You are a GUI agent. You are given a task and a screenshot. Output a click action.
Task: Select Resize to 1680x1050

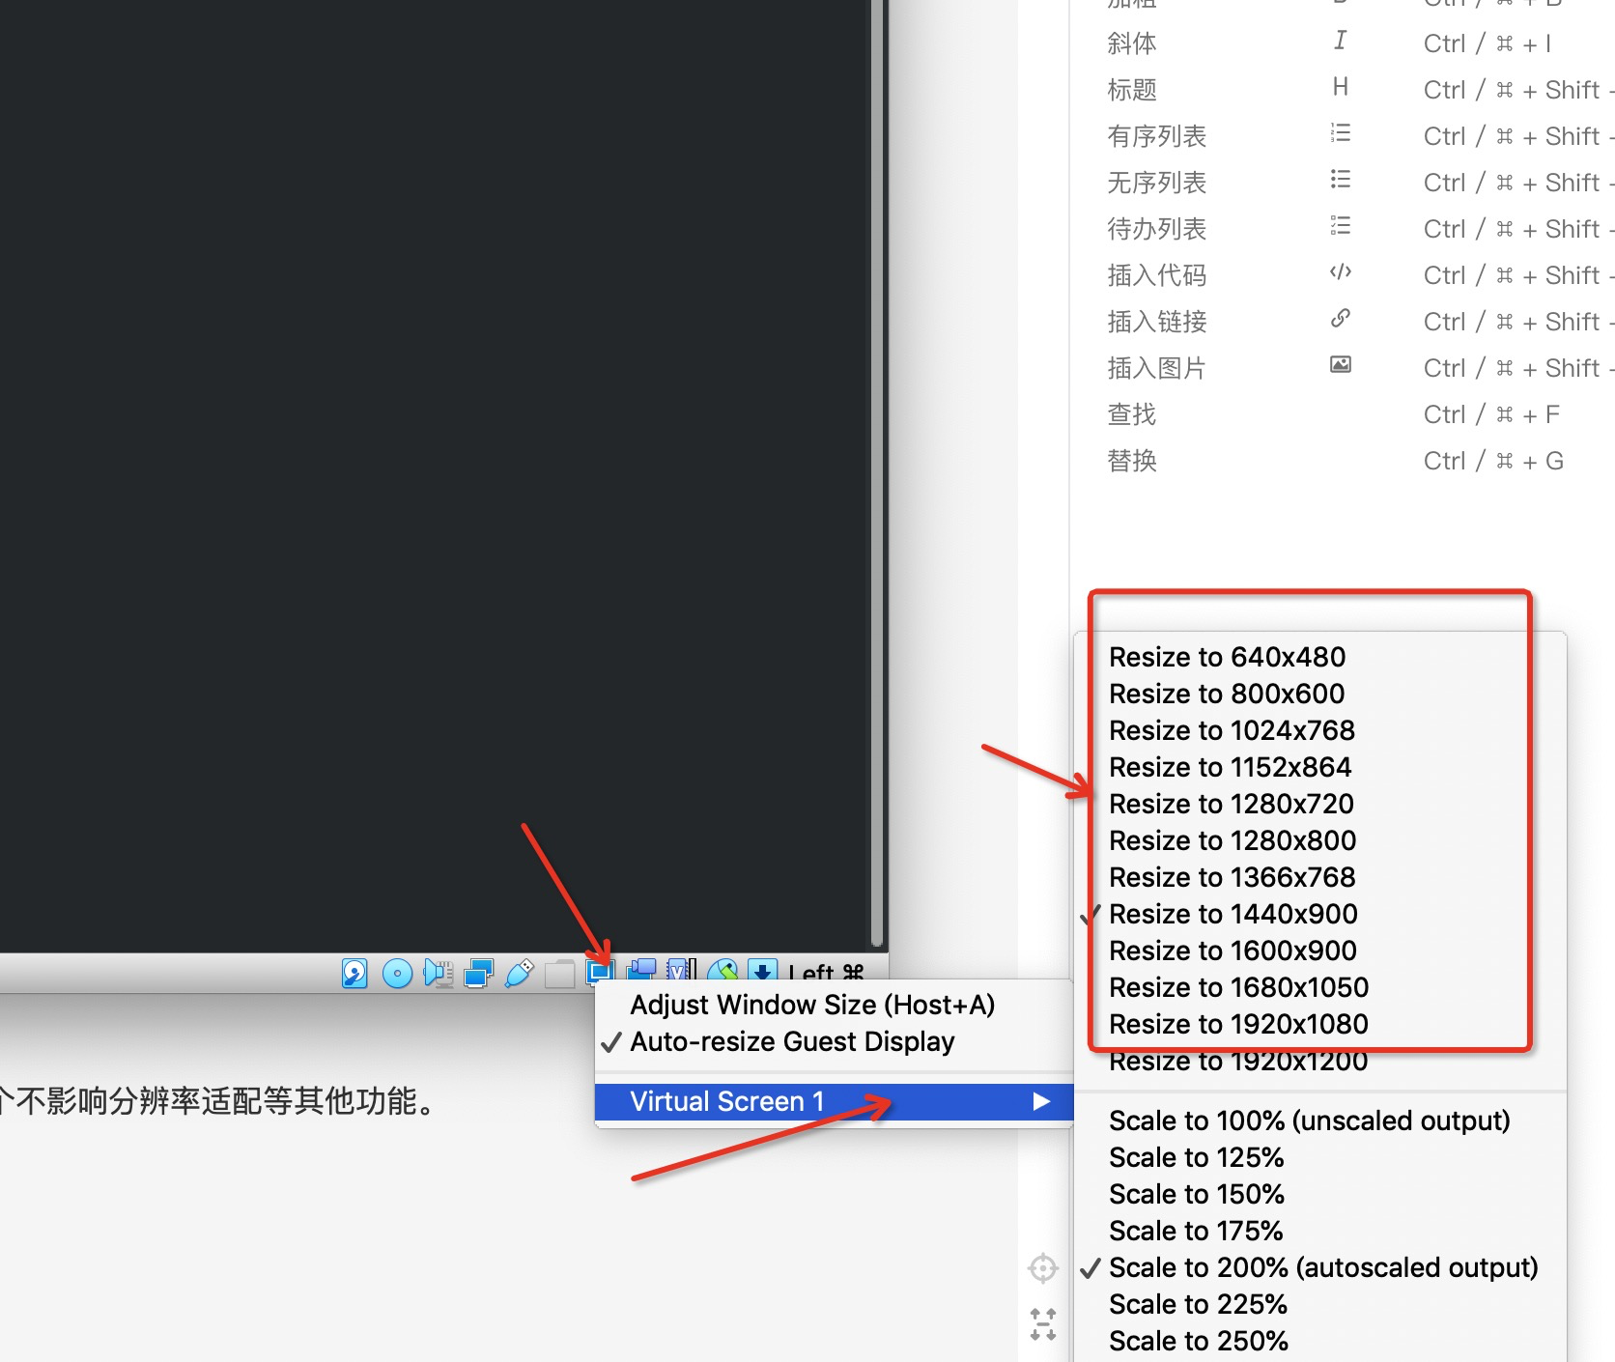1319,987
